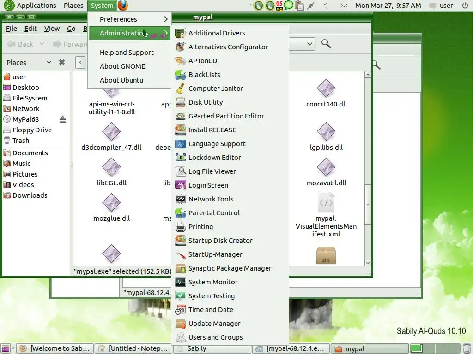Expand the Places sidebar dropdown

pyautogui.click(x=49, y=62)
